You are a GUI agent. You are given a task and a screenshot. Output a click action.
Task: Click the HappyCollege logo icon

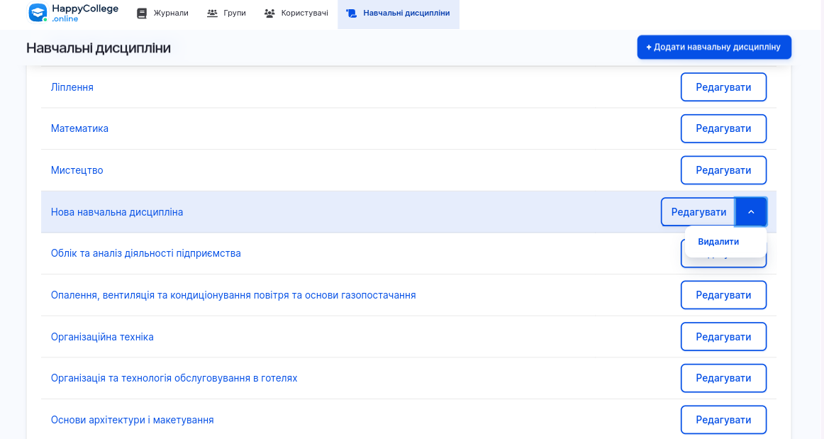point(39,12)
